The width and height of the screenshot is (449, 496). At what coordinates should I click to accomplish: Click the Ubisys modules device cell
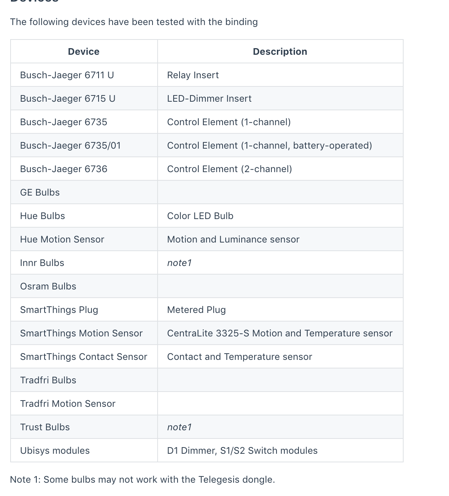[x=55, y=451]
